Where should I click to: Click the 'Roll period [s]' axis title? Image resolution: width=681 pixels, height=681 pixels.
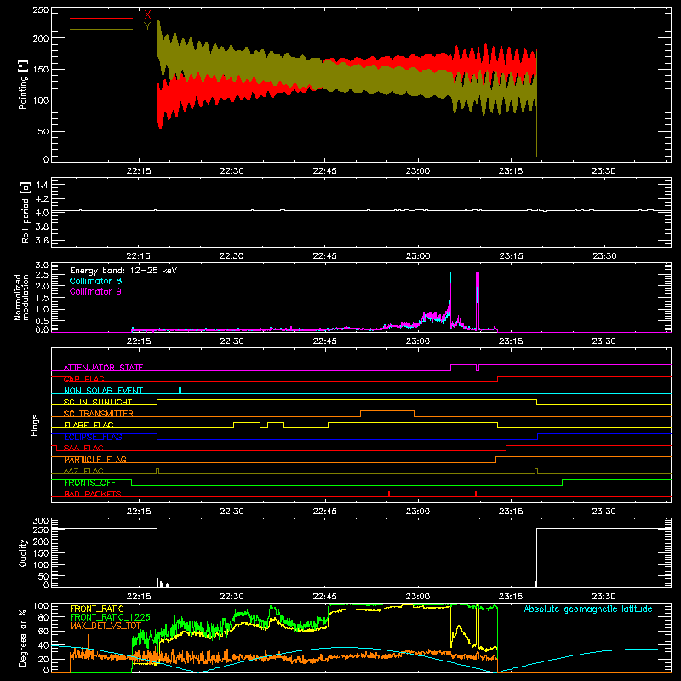(26, 212)
